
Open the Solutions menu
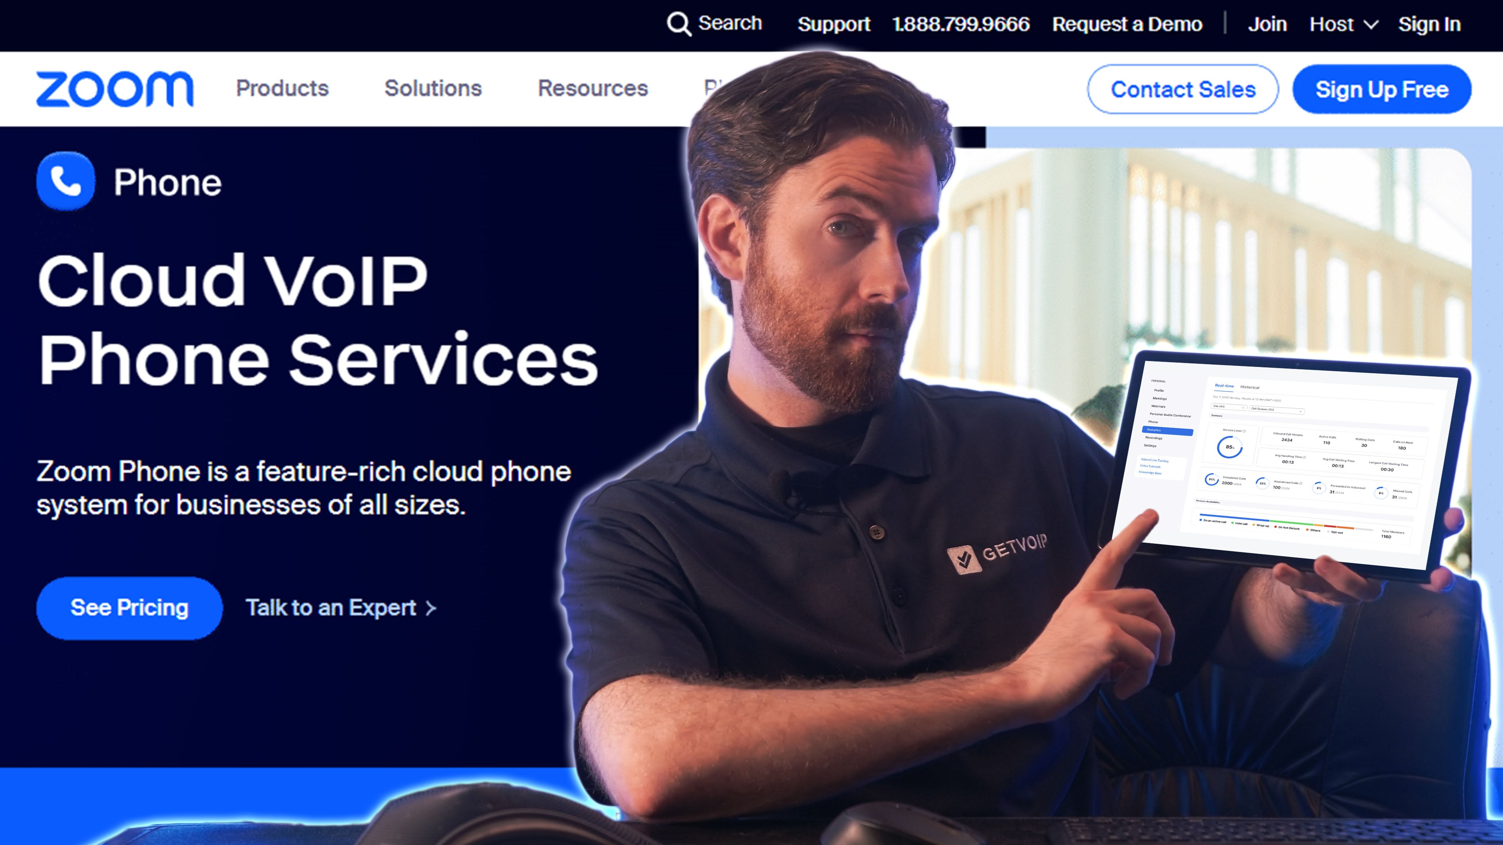click(433, 89)
